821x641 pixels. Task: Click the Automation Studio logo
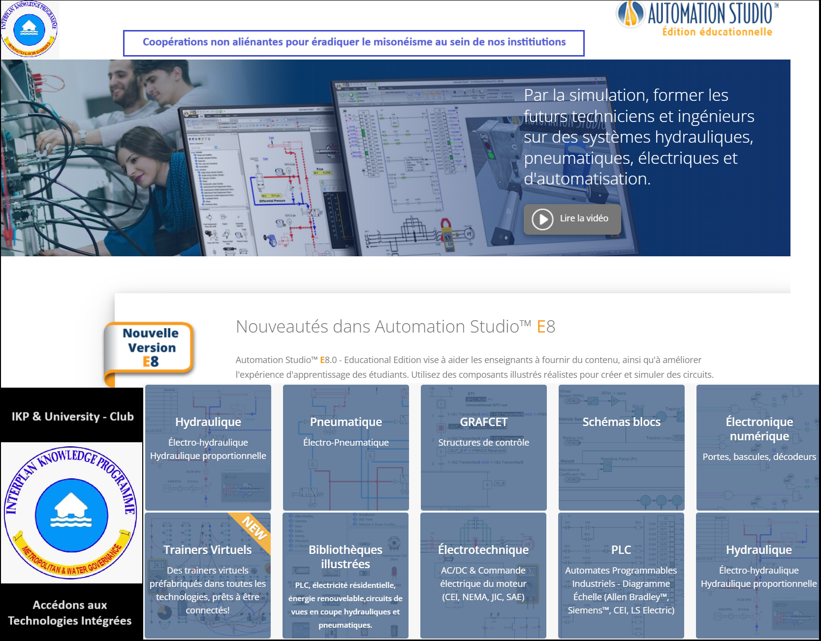(x=697, y=14)
